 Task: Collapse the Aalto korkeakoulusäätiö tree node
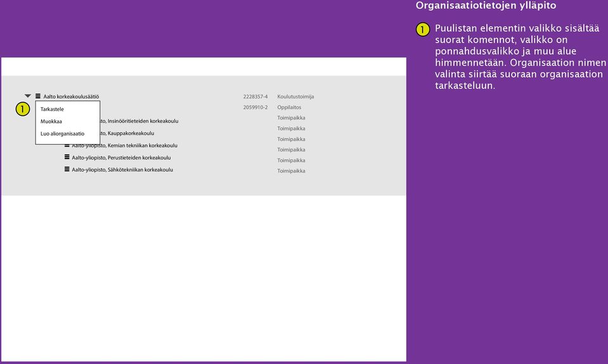tap(27, 96)
